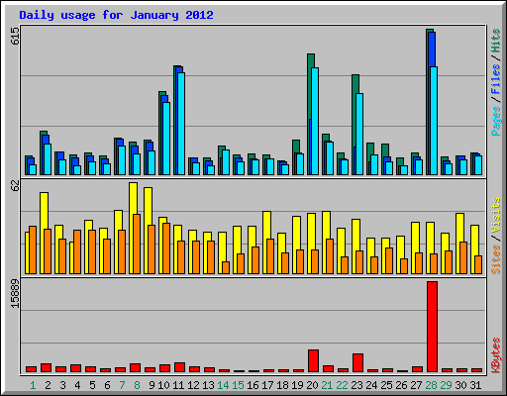Screen dimensions: 507x396
Task: Select the tall KBytes bar for day 28
Action: [x=432, y=327]
